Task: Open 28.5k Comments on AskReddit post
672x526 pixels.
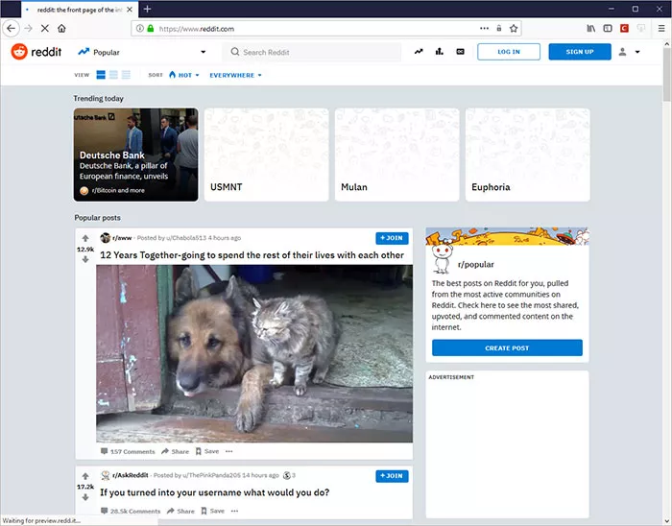Action: click(x=131, y=511)
